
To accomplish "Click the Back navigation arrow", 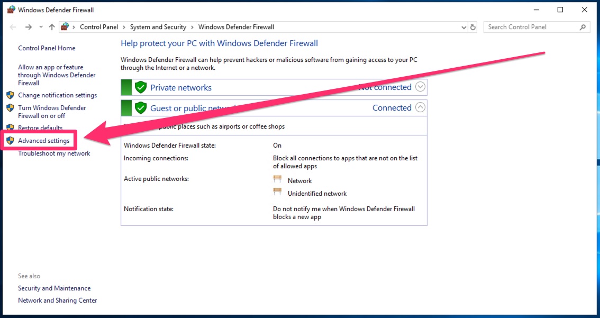I will pyautogui.click(x=13, y=27).
